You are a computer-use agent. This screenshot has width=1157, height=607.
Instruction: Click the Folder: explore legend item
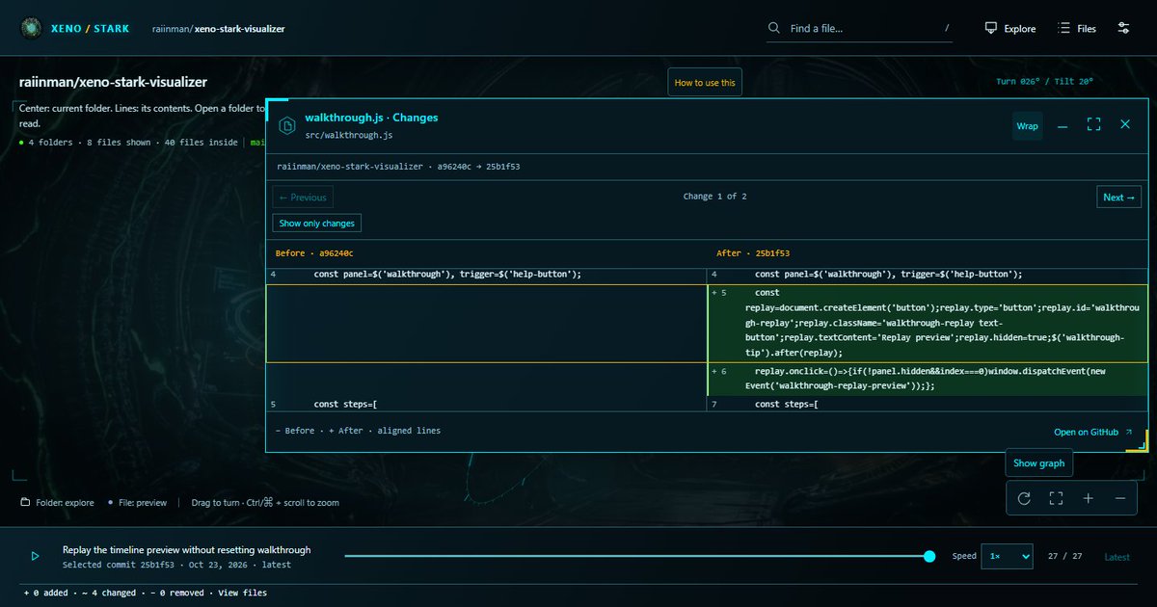pyautogui.click(x=57, y=503)
